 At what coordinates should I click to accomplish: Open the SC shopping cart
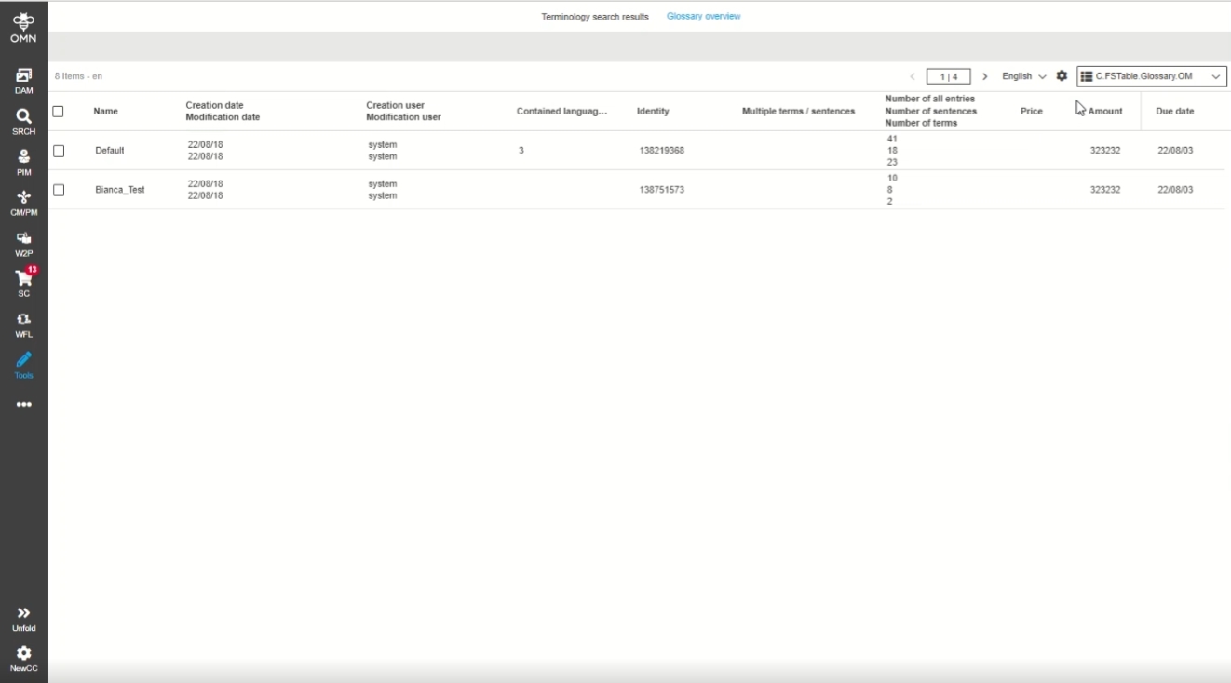(24, 283)
